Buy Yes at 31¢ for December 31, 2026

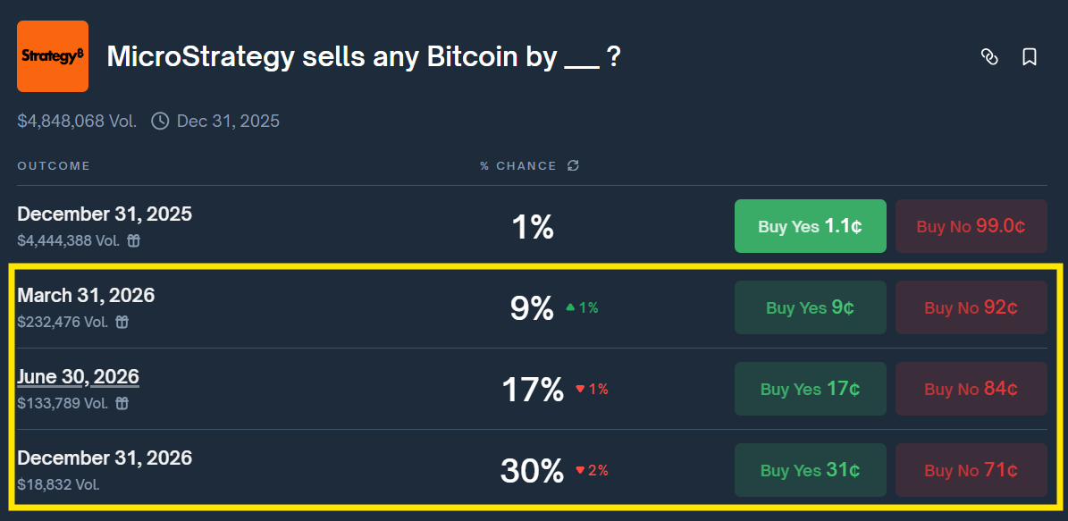click(810, 470)
